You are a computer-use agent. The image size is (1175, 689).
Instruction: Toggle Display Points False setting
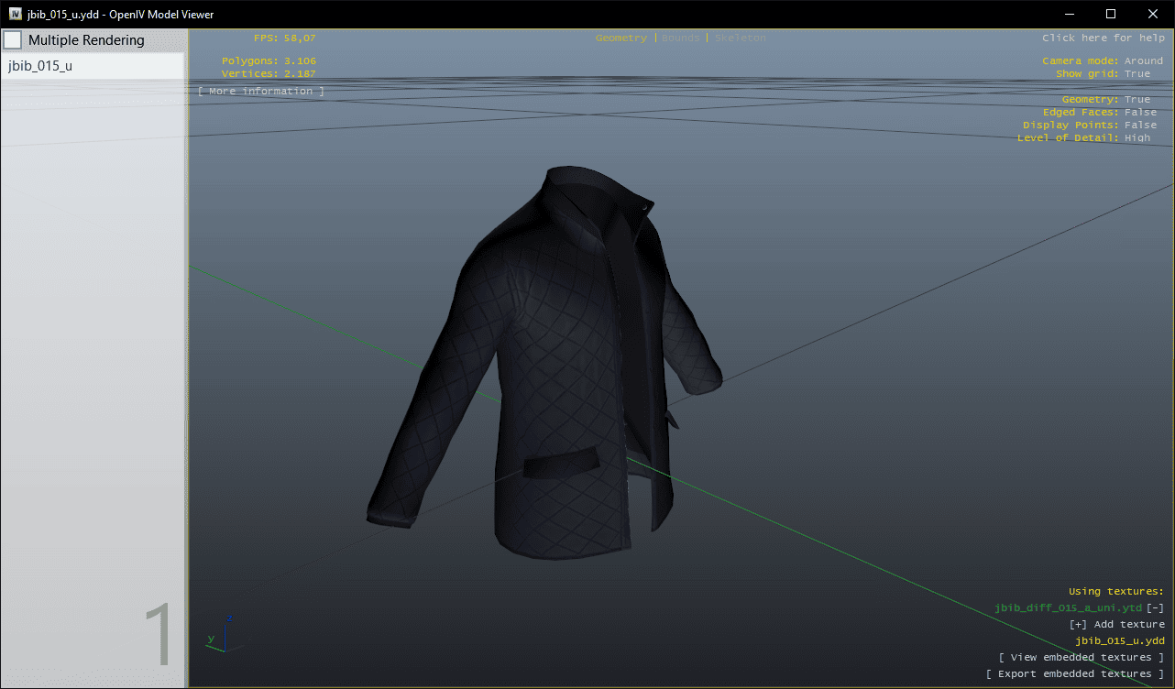point(1140,126)
